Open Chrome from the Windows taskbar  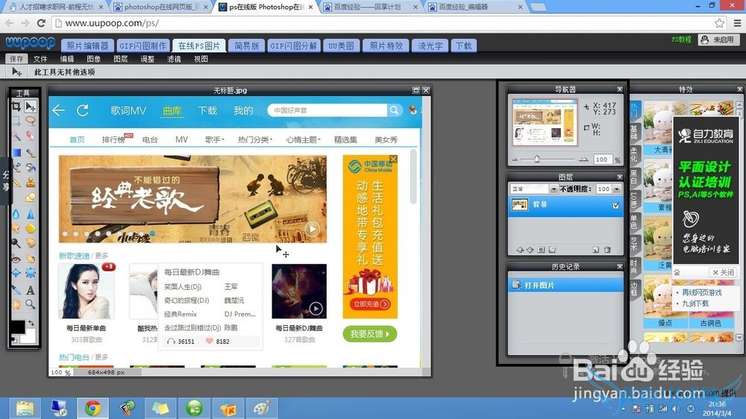click(x=93, y=408)
